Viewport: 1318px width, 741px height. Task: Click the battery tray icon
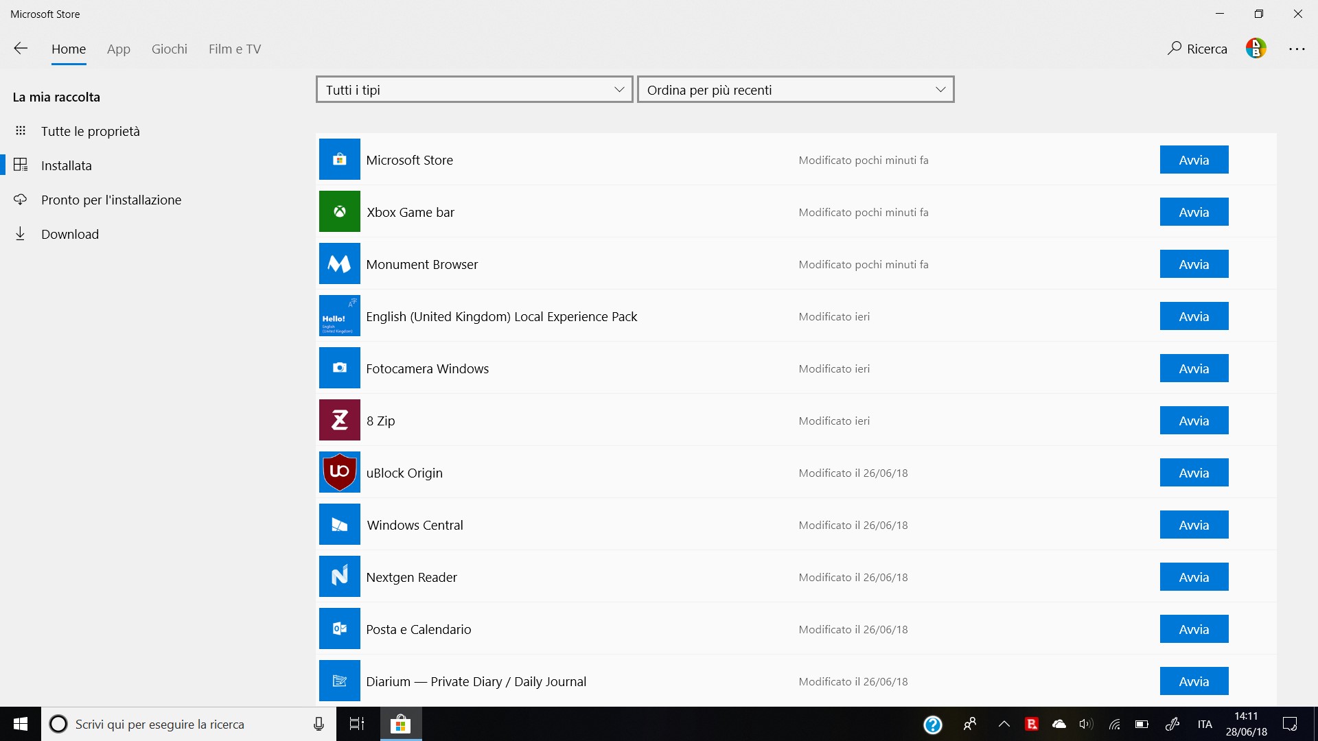pyautogui.click(x=1142, y=724)
